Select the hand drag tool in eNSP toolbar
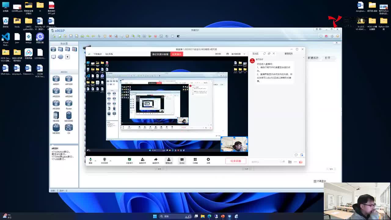Image resolution: width=391 pixels, height=220 pixels. pyautogui.click(x=105, y=36)
